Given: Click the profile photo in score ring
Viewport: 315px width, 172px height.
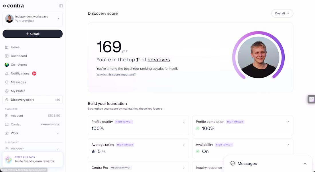Looking at the screenshot, I should (x=258, y=57).
